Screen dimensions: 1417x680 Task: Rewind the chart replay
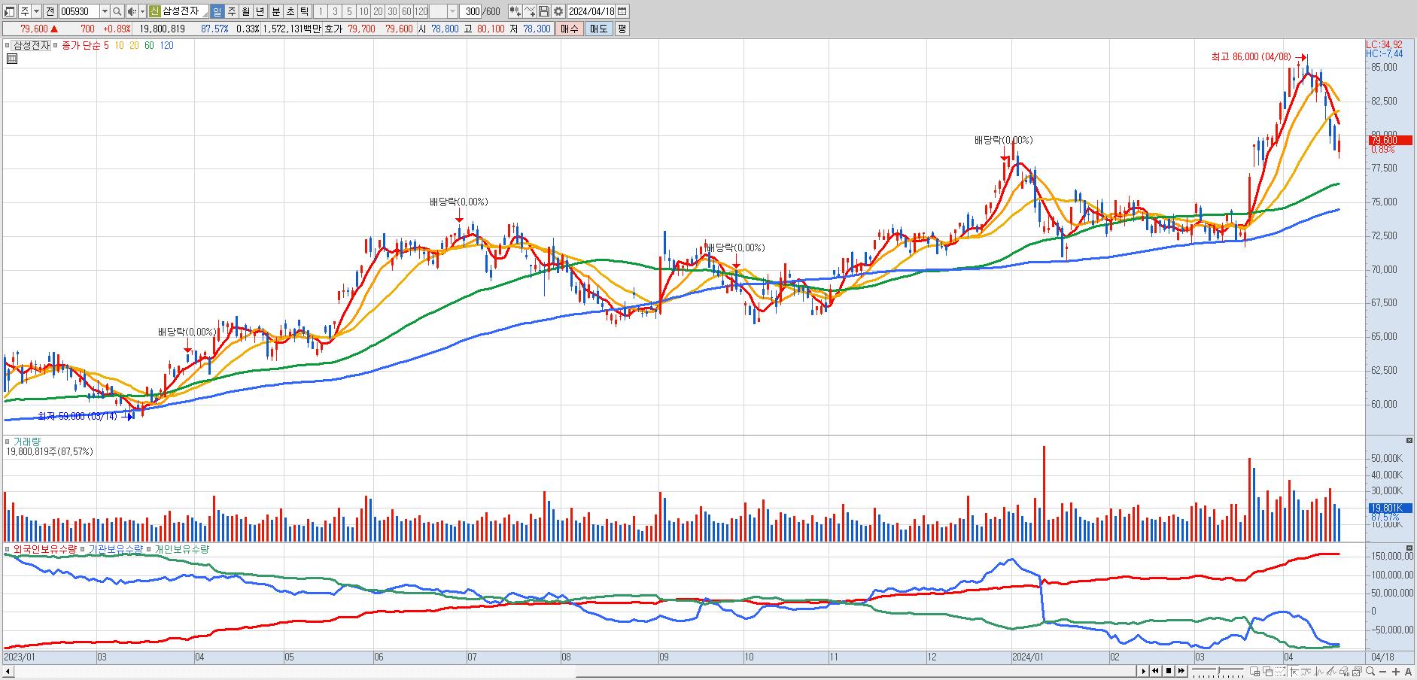pyautogui.click(x=1155, y=671)
